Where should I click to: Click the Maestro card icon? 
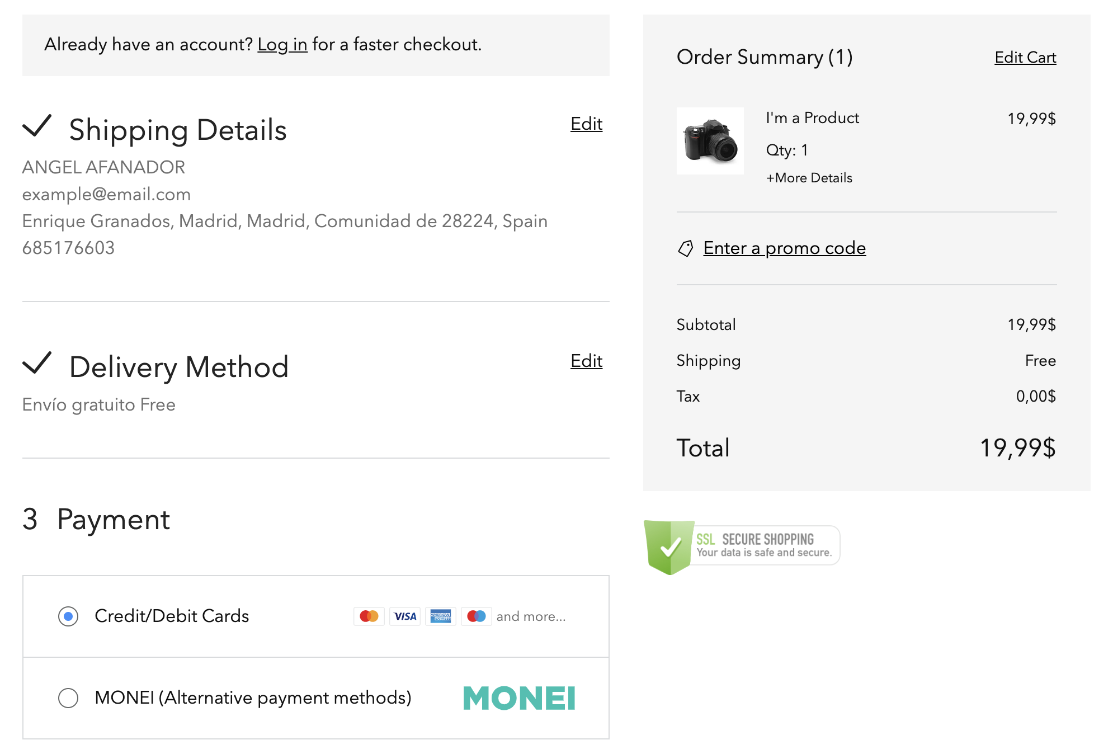(477, 616)
